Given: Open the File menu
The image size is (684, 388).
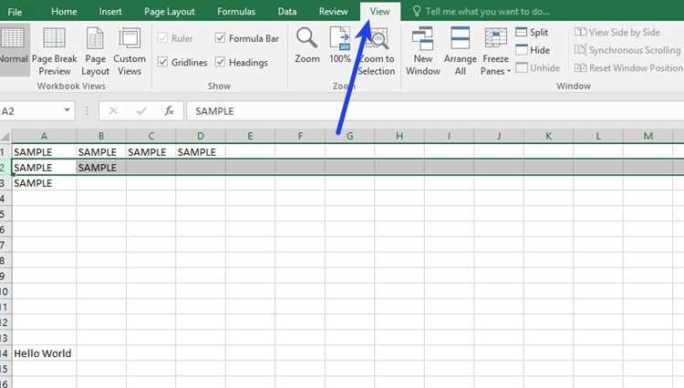Looking at the screenshot, I should tap(15, 12).
